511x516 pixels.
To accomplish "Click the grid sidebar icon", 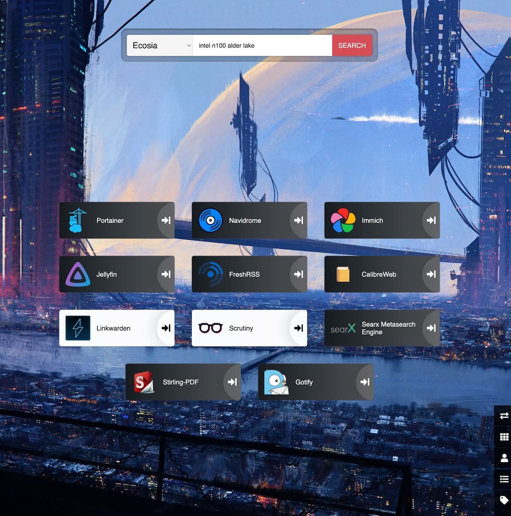I will (x=504, y=437).
